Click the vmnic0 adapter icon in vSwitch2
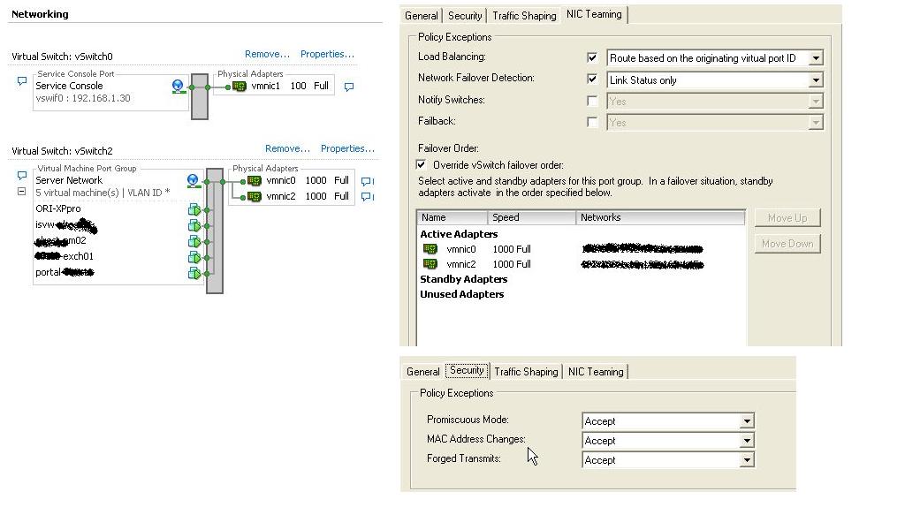Image resolution: width=905 pixels, height=530 pixels. [255, 180]
